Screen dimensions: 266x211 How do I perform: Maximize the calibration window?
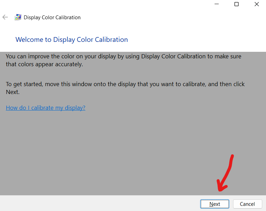tap(237, 4)
